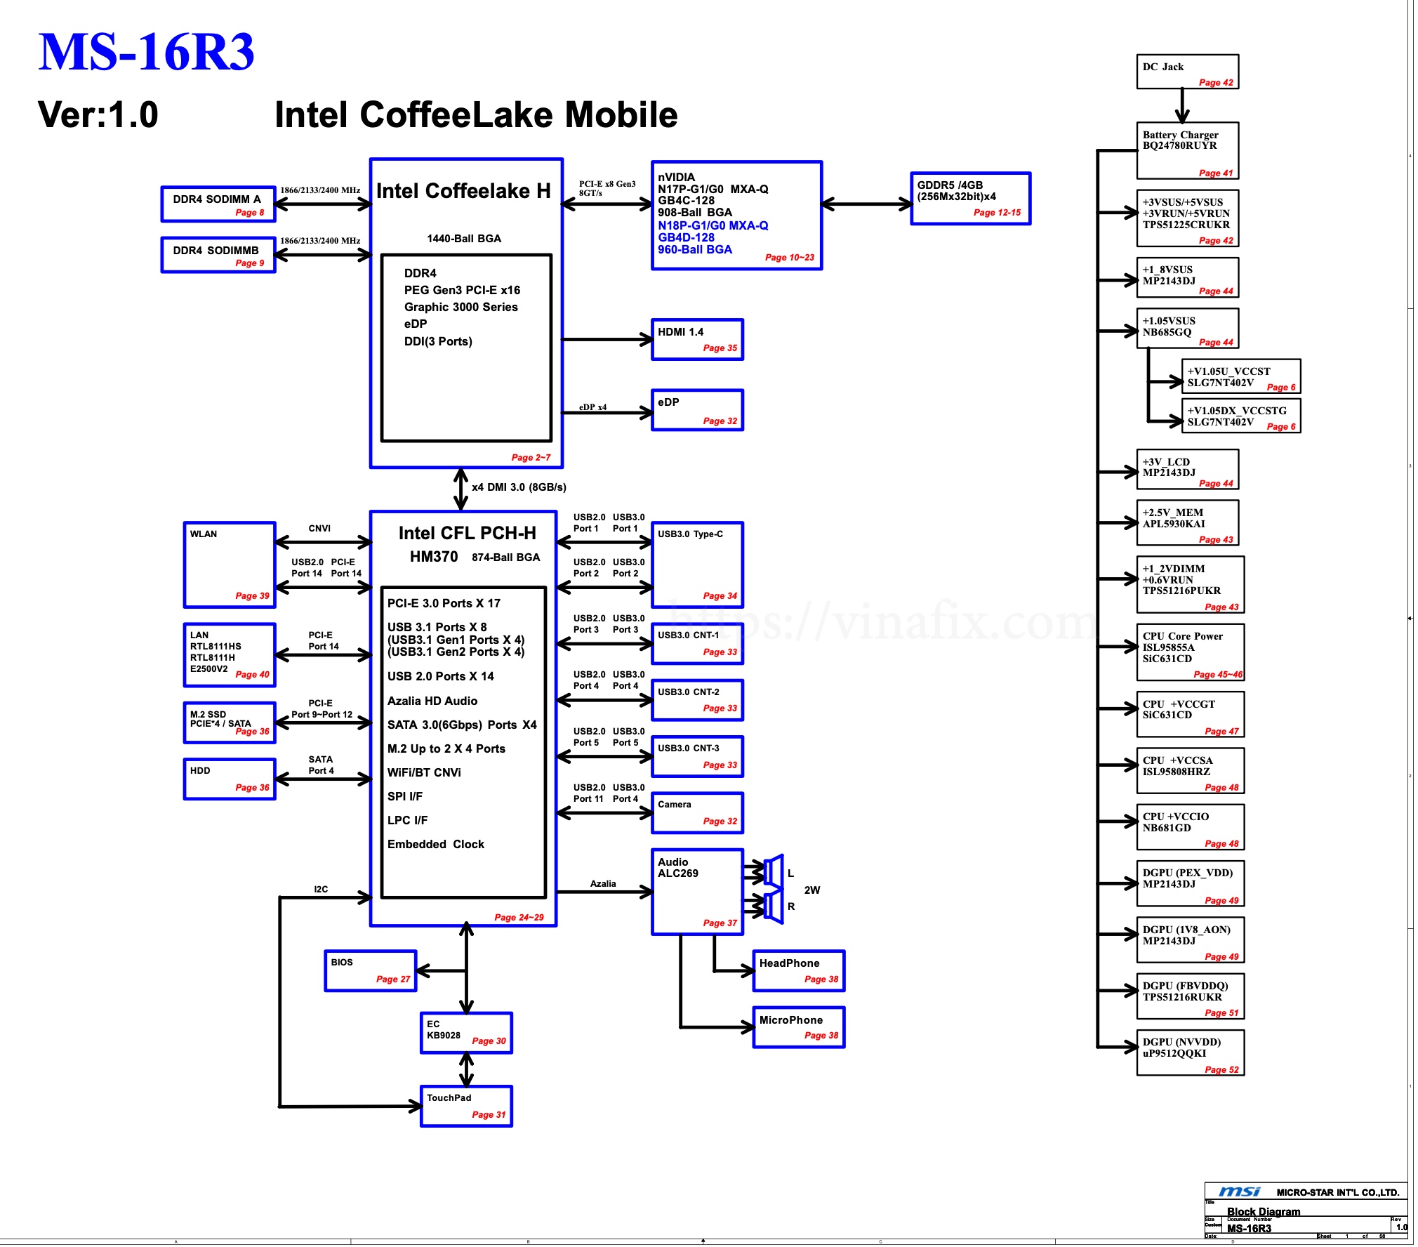Select the M.2 SSD PCIE*4/SATA block
Viewport: 1418px width, 1247px height.
[229, 723]
